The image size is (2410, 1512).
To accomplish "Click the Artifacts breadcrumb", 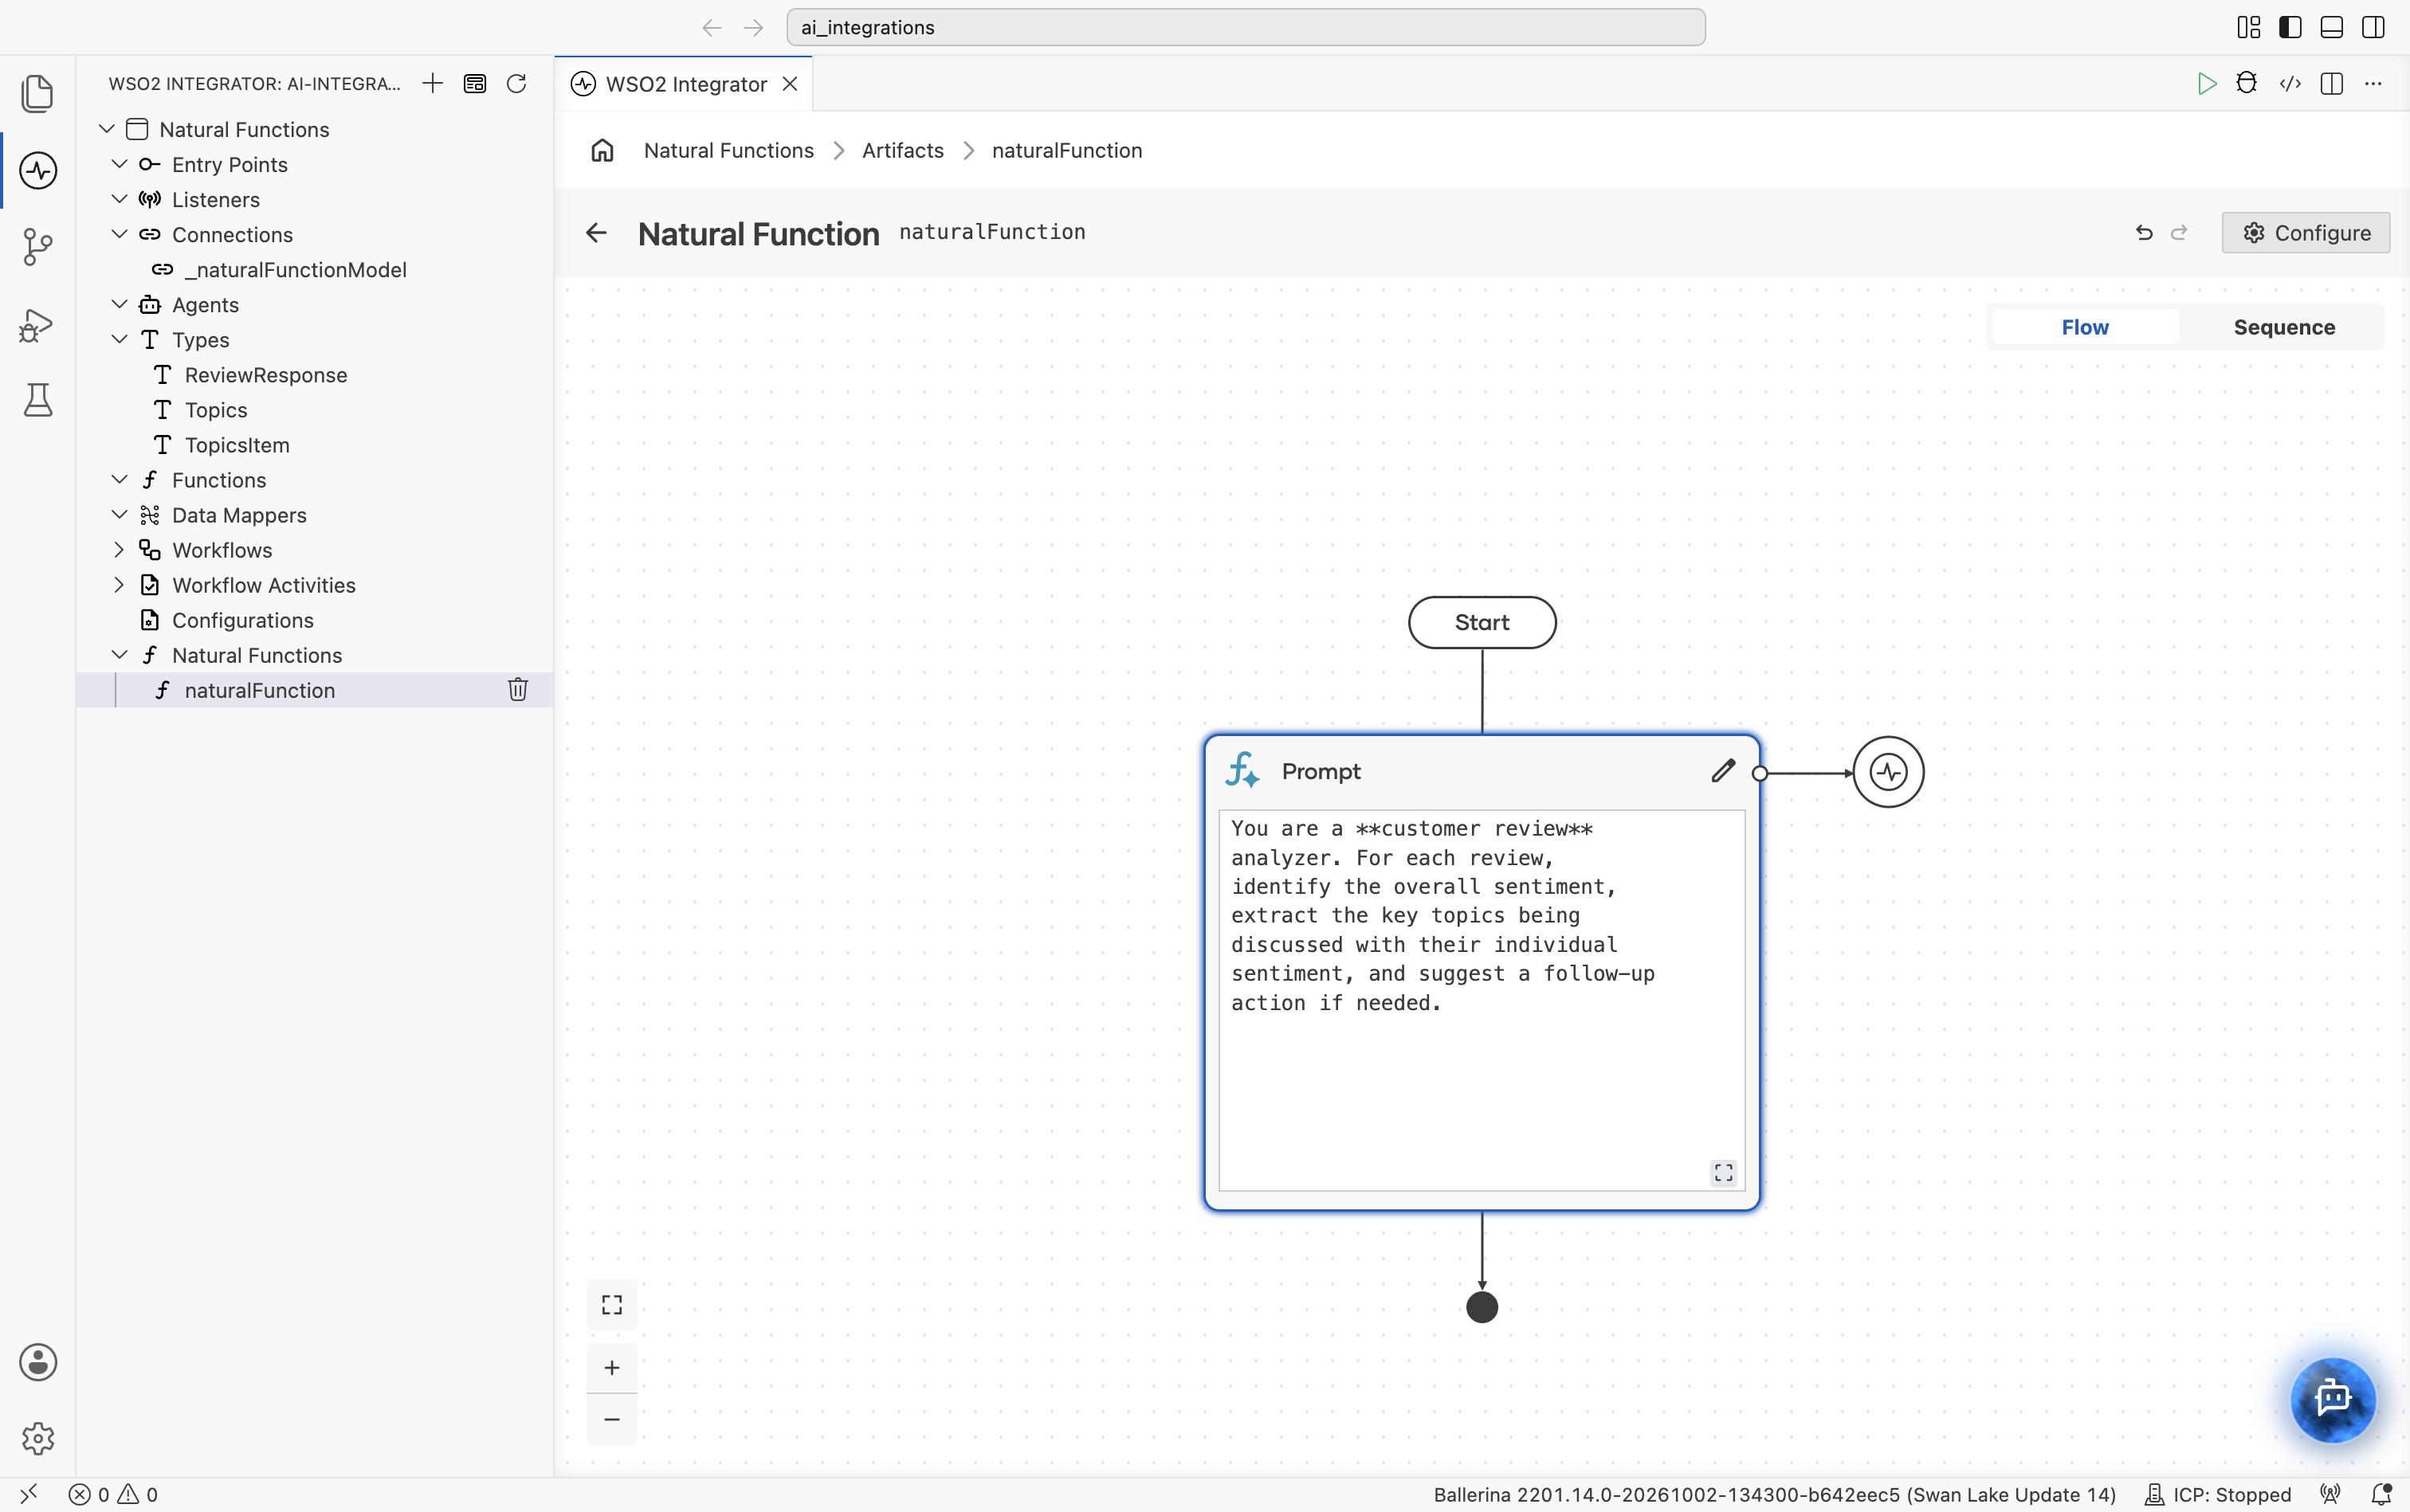I will point(902,150).
